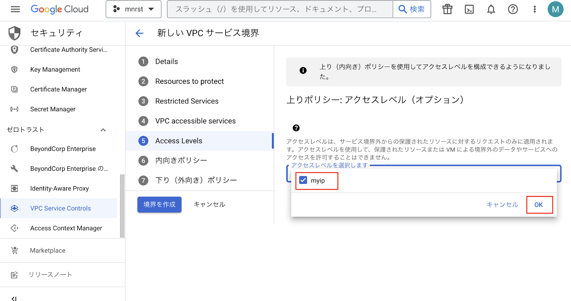Click the Access Context Manager diamond icon
The image size is (571, 301).
pyautogui.click(x=14, y=228)
